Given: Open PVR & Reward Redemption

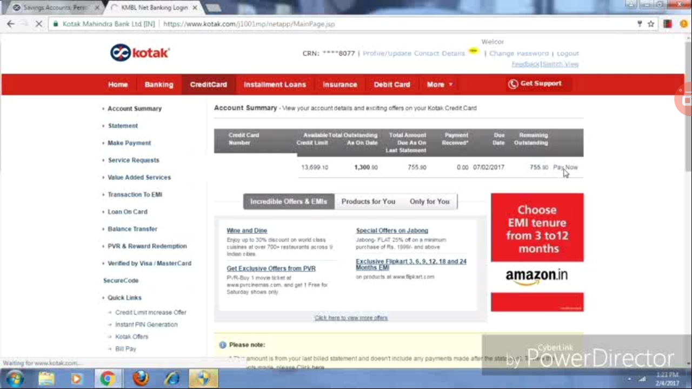Looking at the screenshot, I should pos(147,246).
